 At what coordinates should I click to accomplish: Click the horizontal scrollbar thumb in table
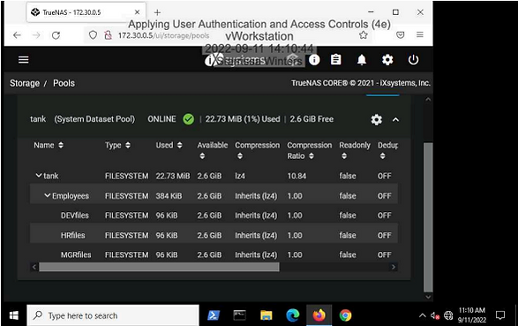pyautogui.click(x=159, y=267)
